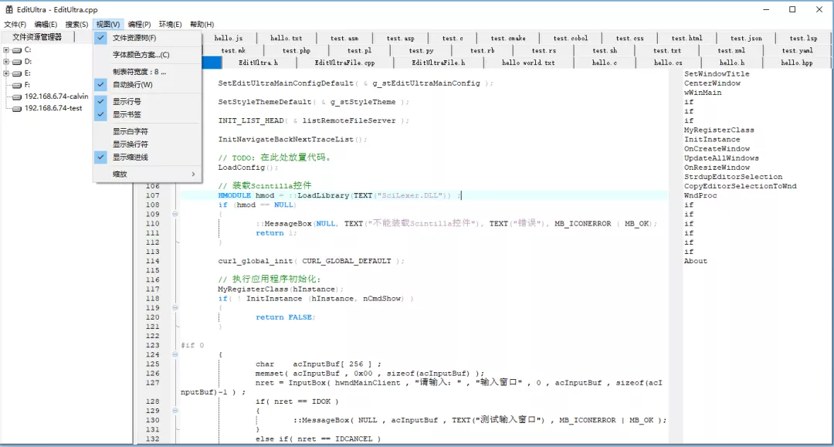Jump to OnCreateWindow in the symbol list
This screenshot has height=447, width=834.
pyautogui.click(x=717, y=149)
